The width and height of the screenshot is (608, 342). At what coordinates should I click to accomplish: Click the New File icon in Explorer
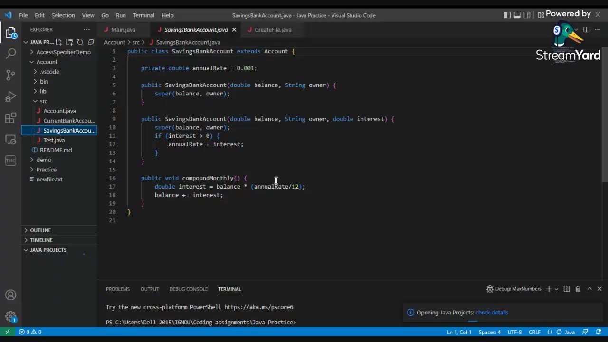pos(59,42)
